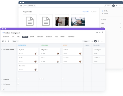123x96 pixels.
Task: Switch to the FILES tab
Action: (56, 37)
